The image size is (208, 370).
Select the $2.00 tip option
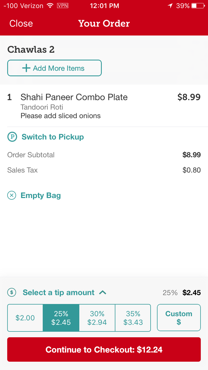(25, 318)
